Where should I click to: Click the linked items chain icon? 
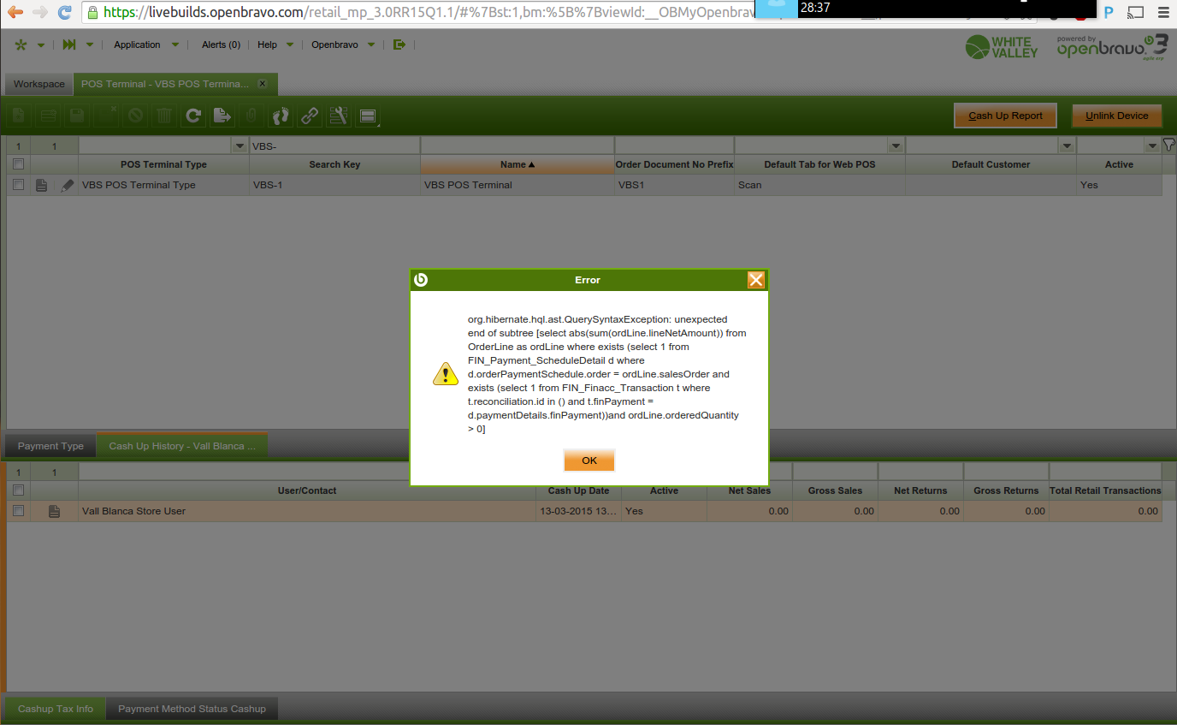[x=310, y=116]
